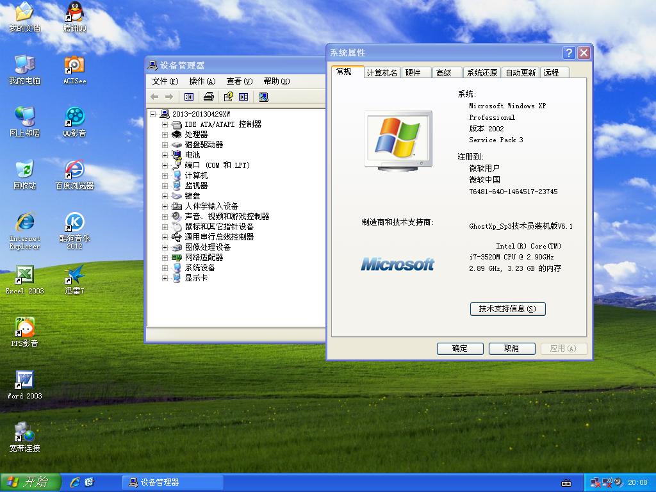Open help via the question-mark toolbar icon
Image resolution: width=656 pixels, height=492 pixels.
229,97
